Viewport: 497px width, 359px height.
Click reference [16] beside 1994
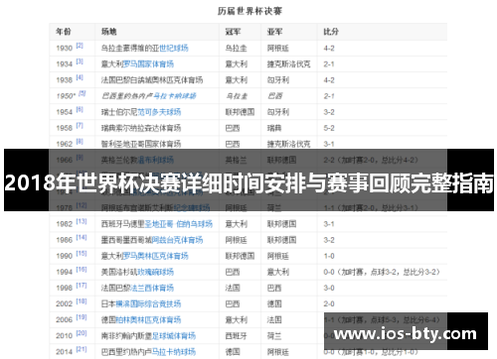(82, 270)
